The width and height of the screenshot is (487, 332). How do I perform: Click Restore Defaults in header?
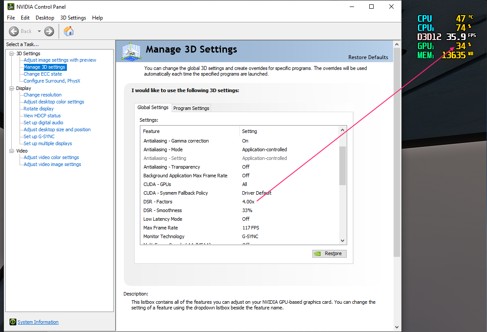[368, 57]
